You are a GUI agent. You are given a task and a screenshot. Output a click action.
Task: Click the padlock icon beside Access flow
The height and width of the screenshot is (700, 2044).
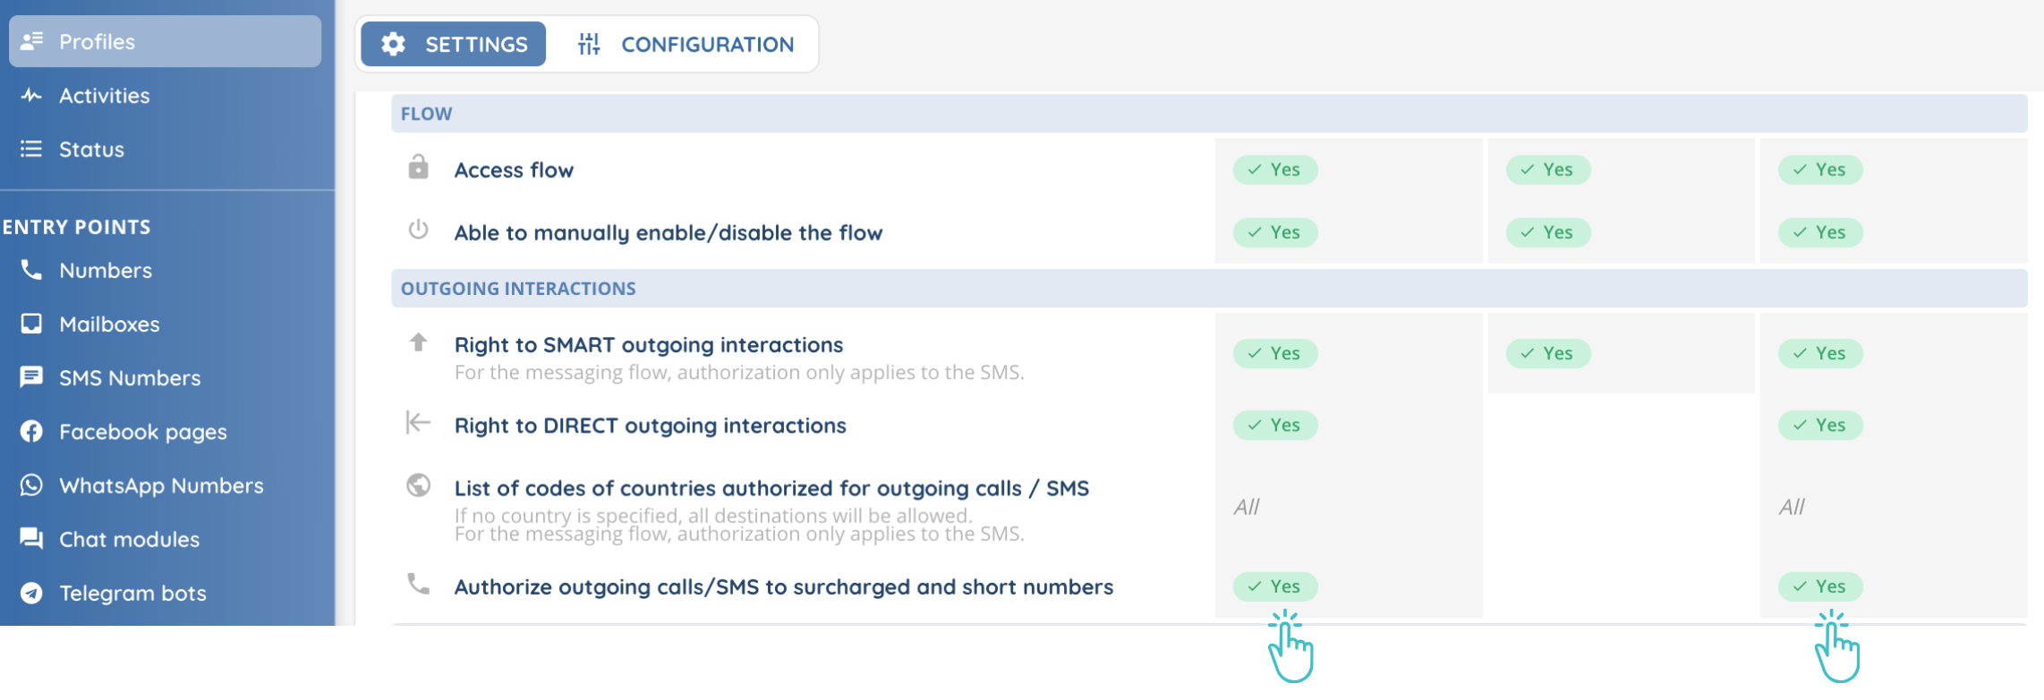419,168
